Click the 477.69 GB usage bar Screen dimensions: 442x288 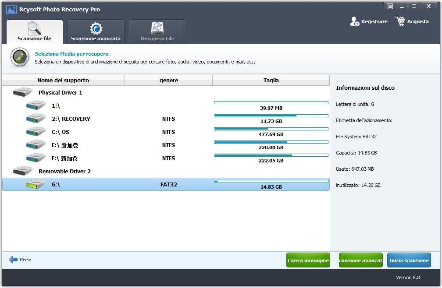coord(271,129)
